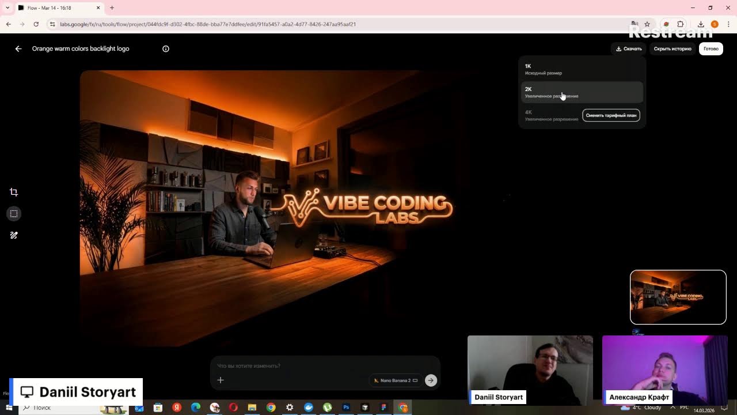Screen dimensions: 737x415
Task: Open Figma in taskbar
Action: tap(384, 408)
